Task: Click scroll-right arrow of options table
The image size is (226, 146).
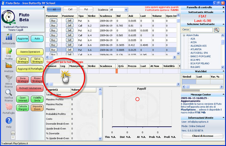Action: (175, 57)
